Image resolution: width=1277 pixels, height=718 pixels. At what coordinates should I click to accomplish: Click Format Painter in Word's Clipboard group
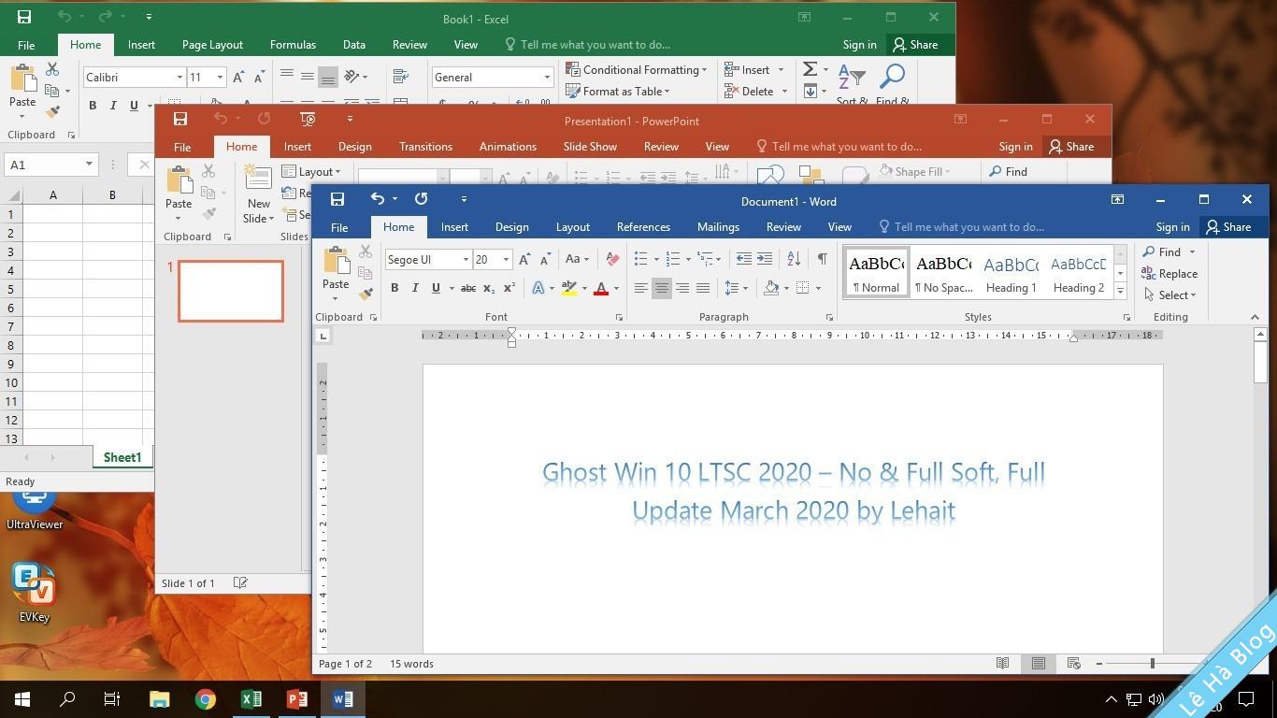coord(366,294)
